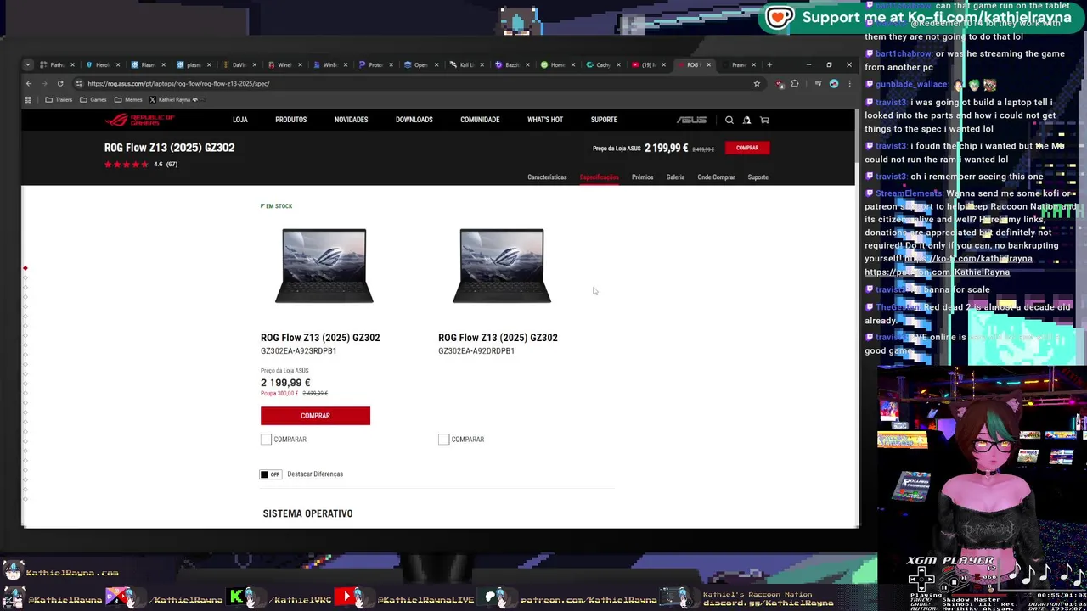Open the browser extensions puzzle icon
Image resolution: width=1087 pixels, height=611 pixels.
click(x=795, y=83)
